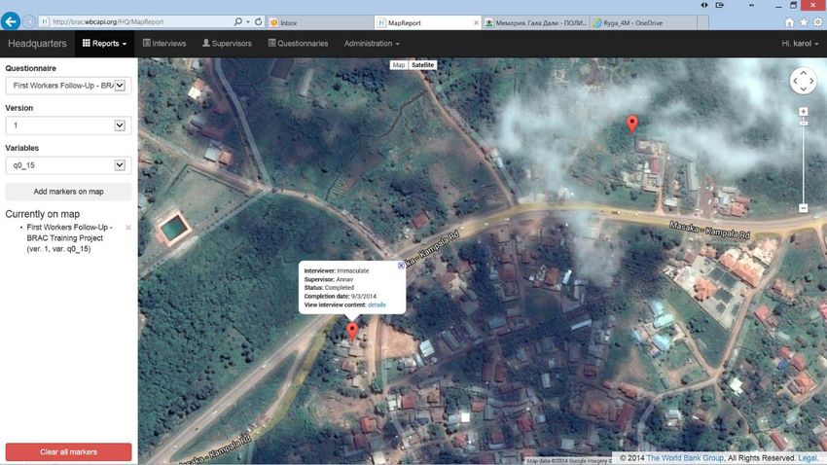Open the Supervisors page
The image size is (827, 465).
[x=227, y=43]
